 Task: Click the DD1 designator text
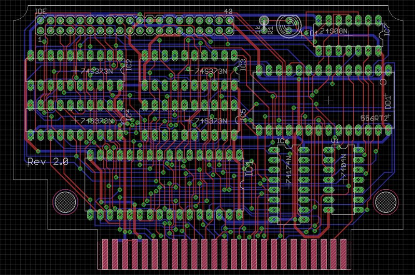tap(388, 102)
